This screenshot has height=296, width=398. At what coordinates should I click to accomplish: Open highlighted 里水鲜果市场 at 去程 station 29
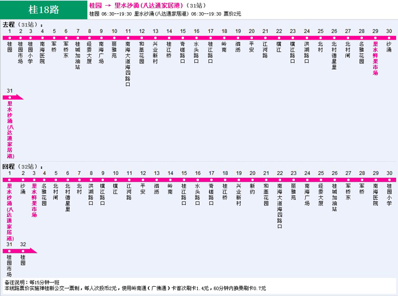click(x=375, y=58)
